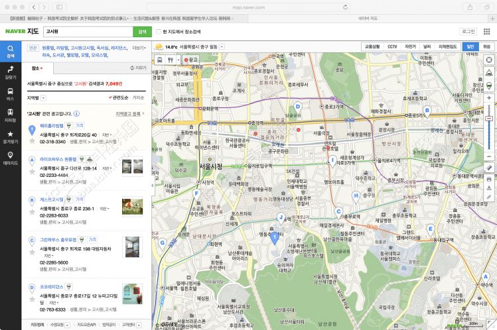Toggle 날씨 weather layer

(427, 46)
